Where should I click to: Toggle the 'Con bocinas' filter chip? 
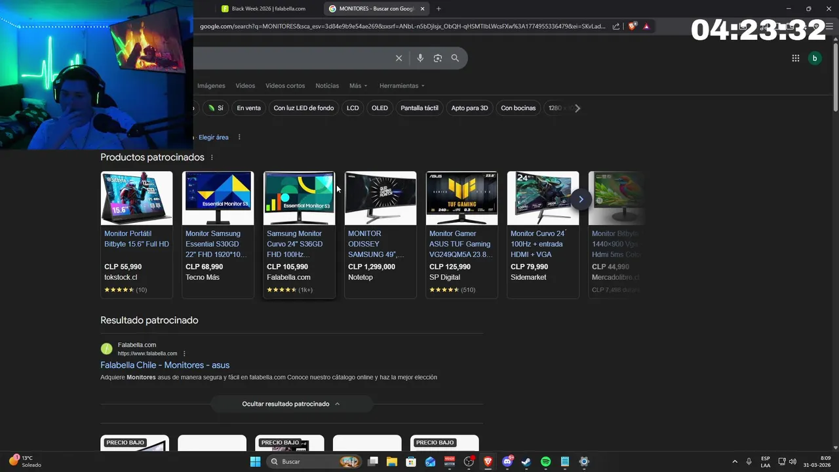[x=518, y=108]
